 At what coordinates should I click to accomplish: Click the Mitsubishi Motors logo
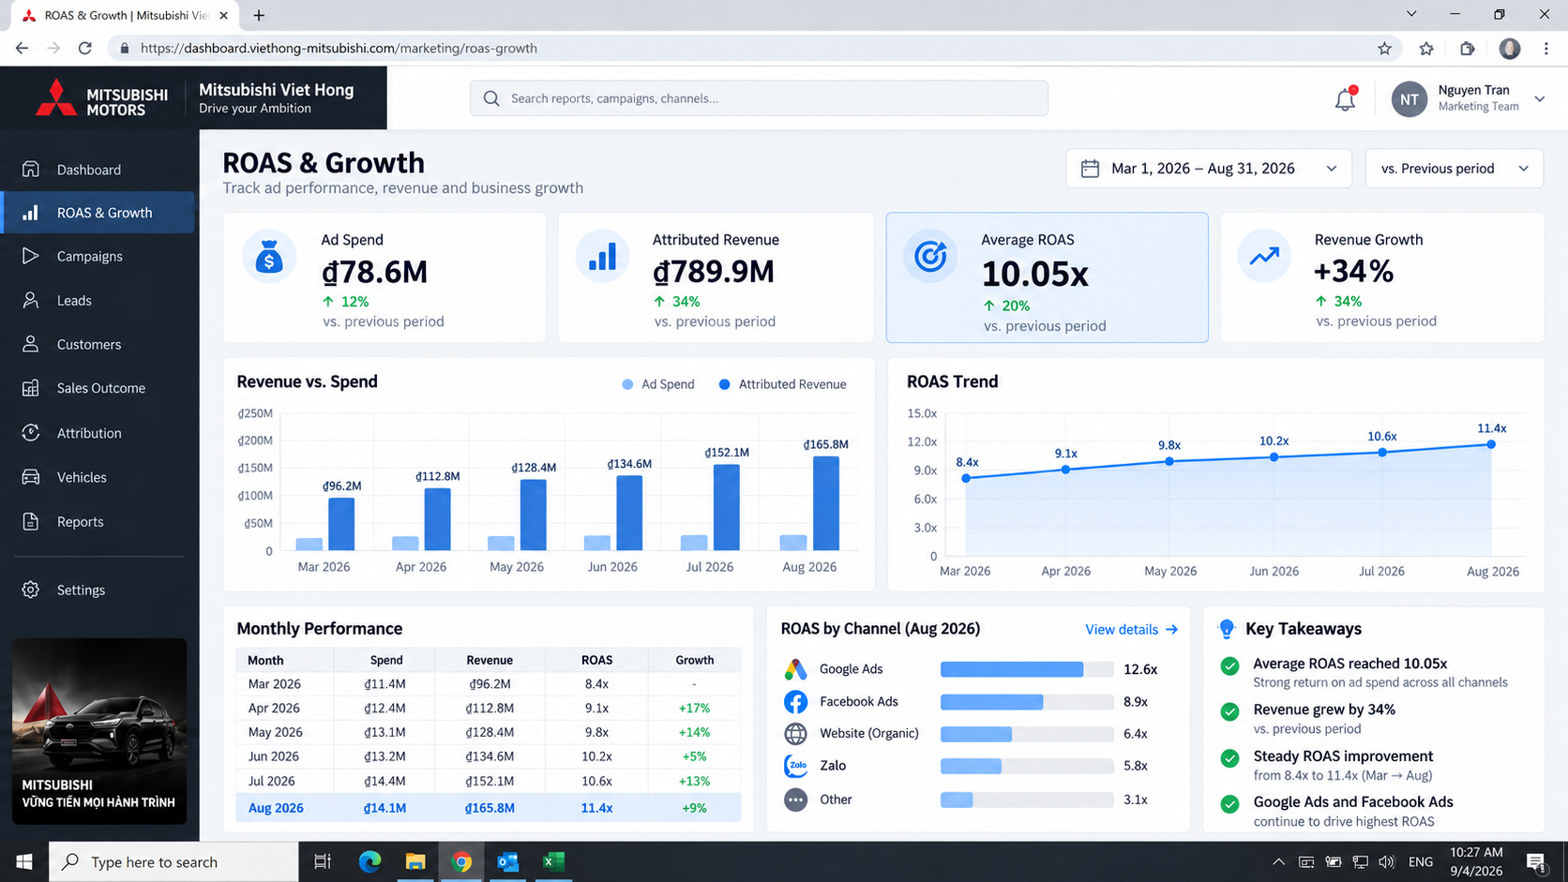101,98
